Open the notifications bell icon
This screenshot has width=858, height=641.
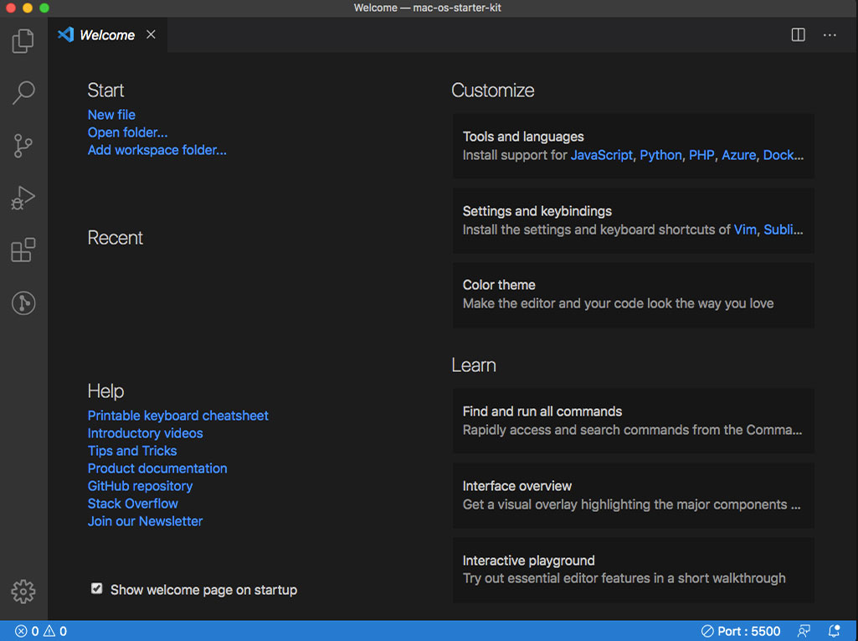pyautogui.click(x=833, y=631)
